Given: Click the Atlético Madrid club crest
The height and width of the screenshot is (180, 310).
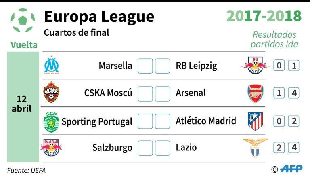Looking at the screenshot, I should click(255, 121).
